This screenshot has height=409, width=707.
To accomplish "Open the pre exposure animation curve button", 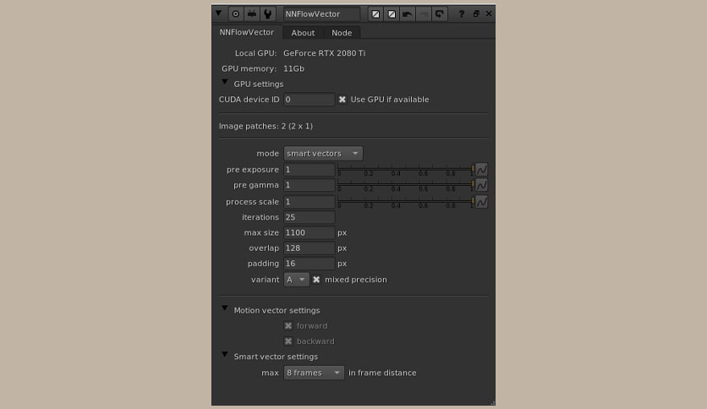I will [x=481, y=170].
